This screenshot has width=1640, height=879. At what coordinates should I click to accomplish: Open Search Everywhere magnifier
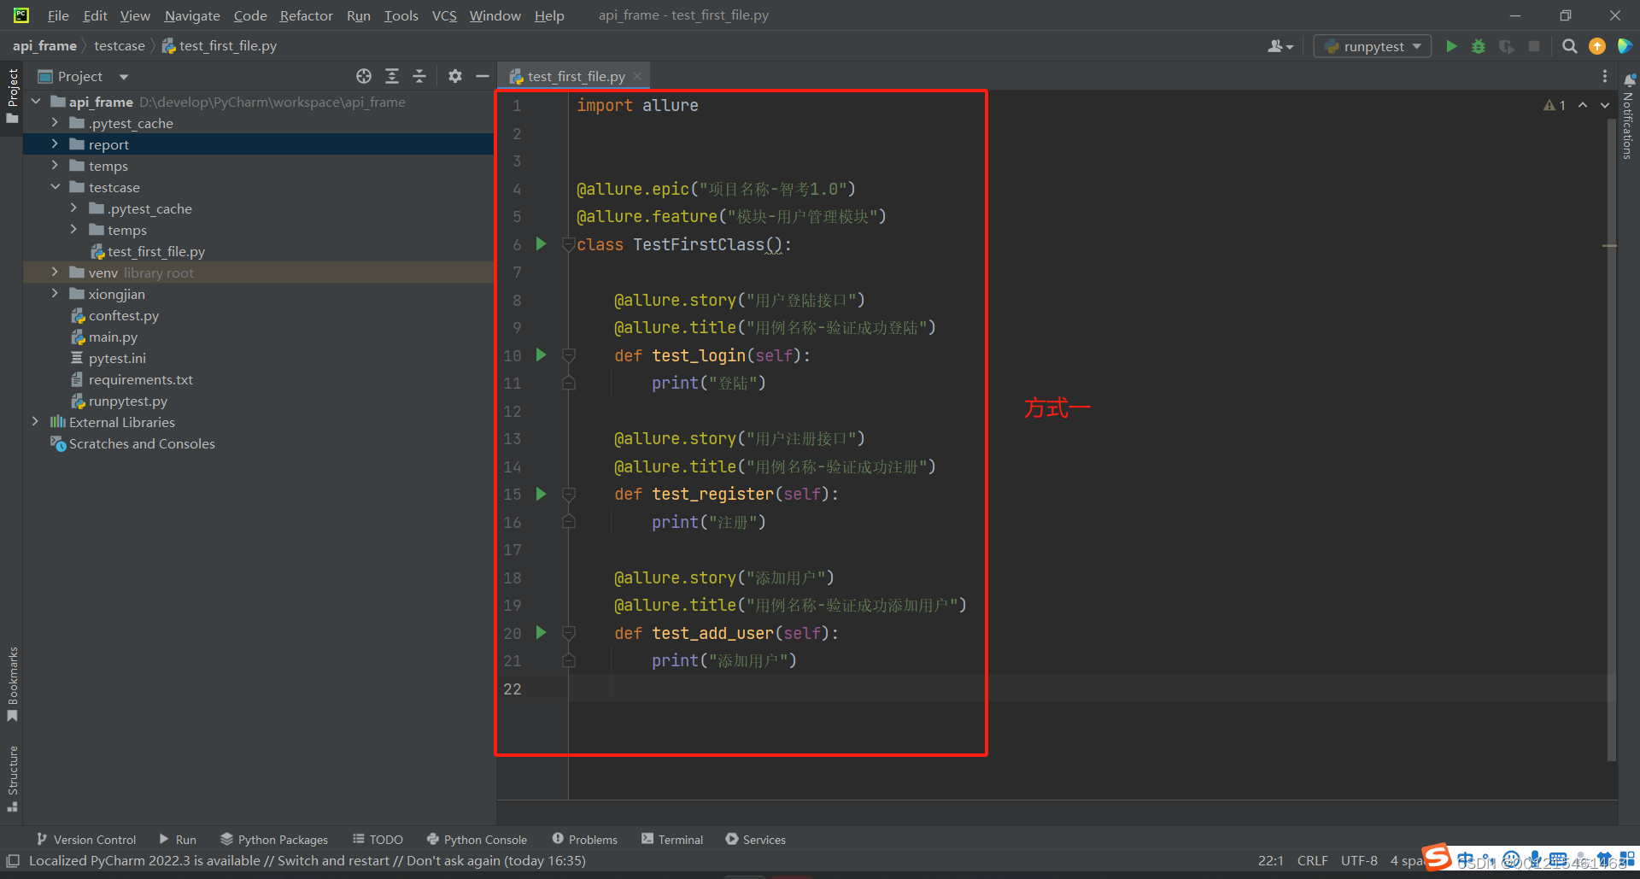(x=1569, y=46)
